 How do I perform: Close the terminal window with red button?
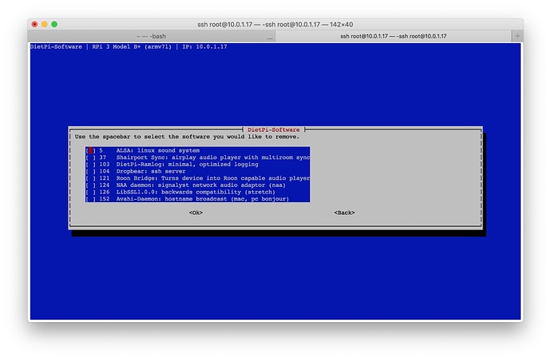coord(34,24)
